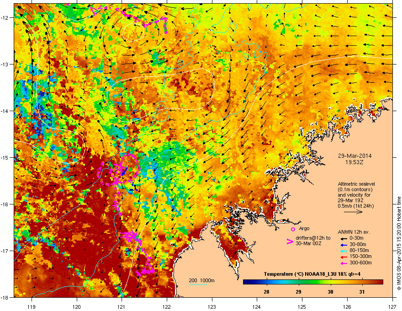Screen dimensions: 402x311
Task: Click the longitude axis label 125
Action: 302,306
